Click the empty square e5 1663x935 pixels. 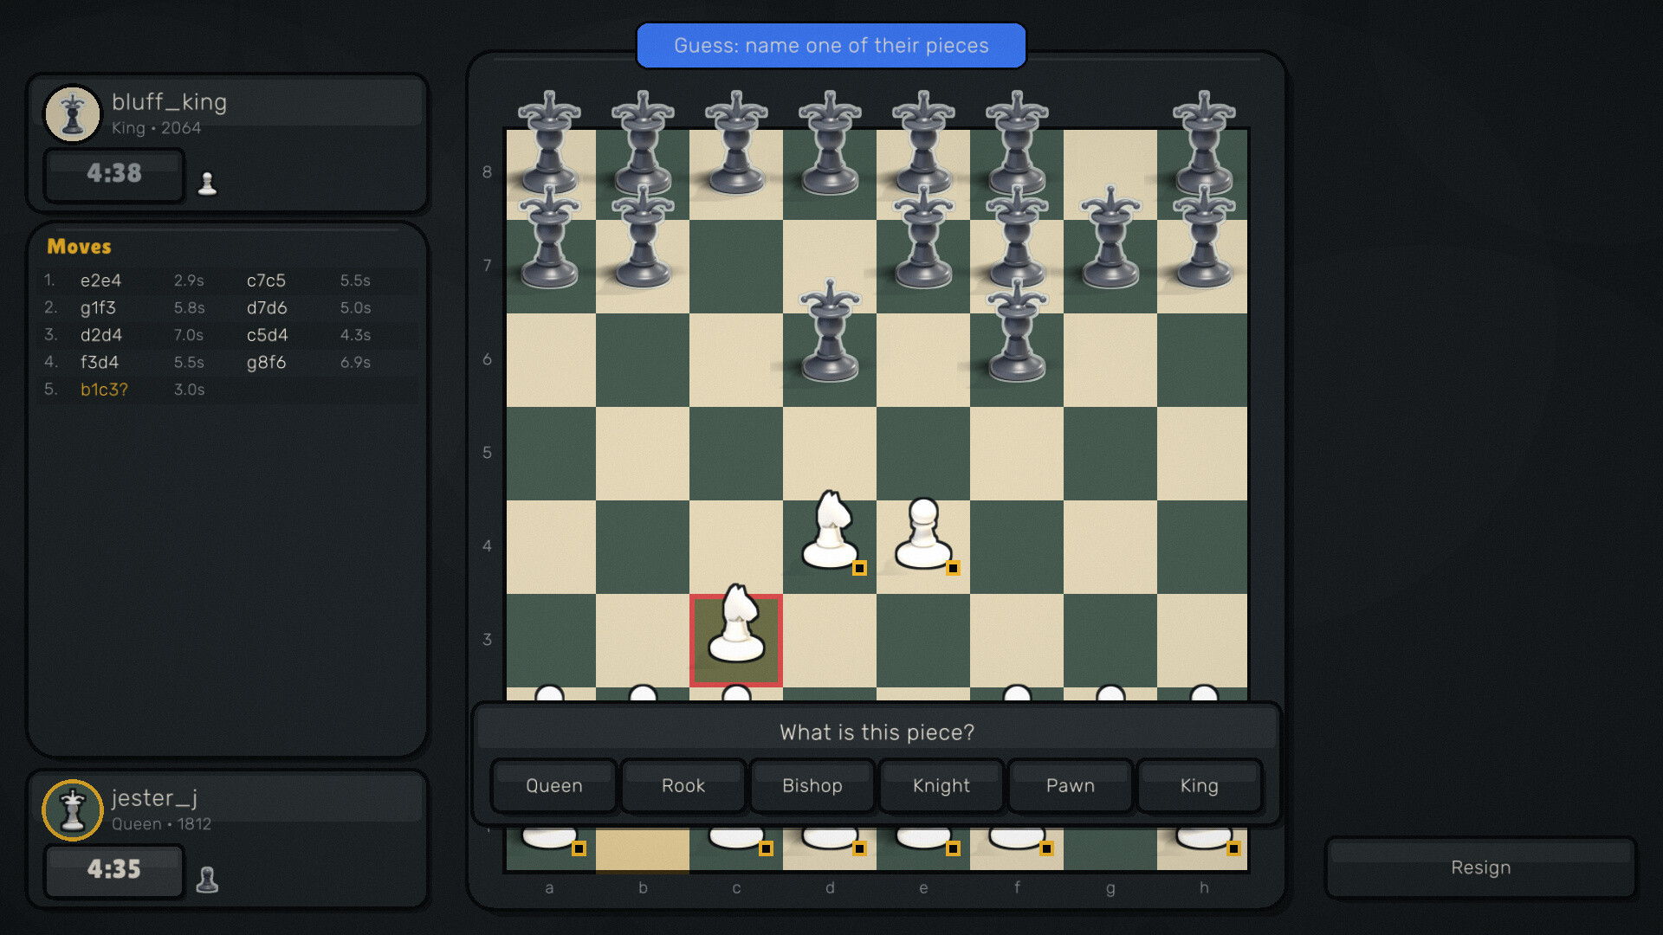point(923,453)
